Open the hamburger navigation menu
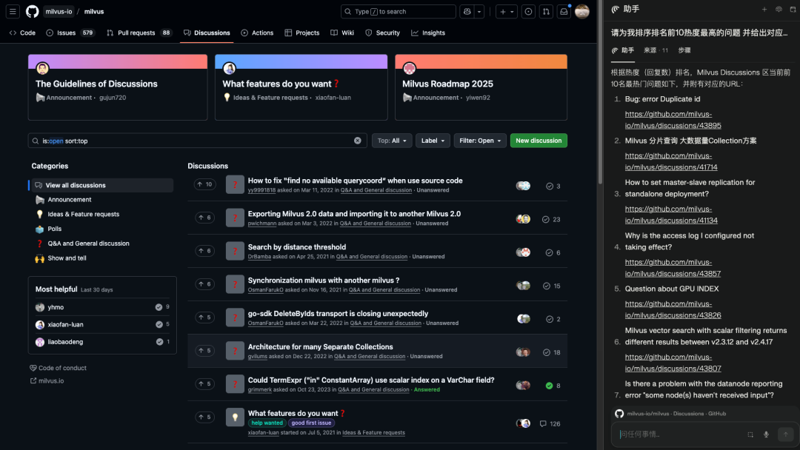Screen dimensions: 800x450 tap(13, 11)
